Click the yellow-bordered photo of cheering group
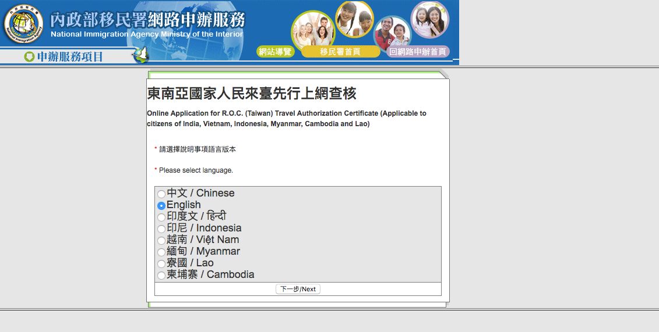 (313, 30)
